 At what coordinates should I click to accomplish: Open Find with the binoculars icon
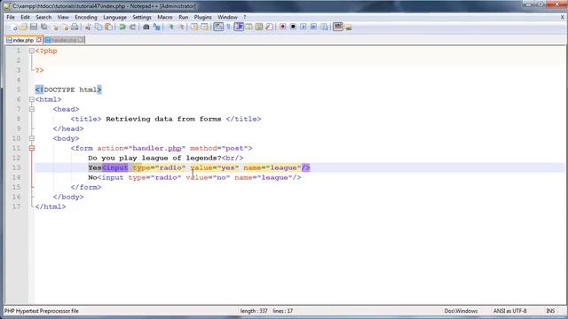[x=146, y=27]
